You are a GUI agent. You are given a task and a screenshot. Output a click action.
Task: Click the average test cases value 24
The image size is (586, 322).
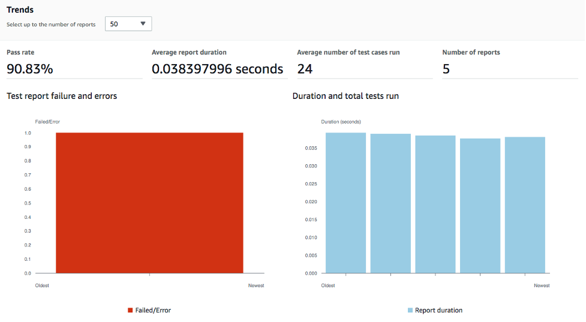[x=305, y=69]
